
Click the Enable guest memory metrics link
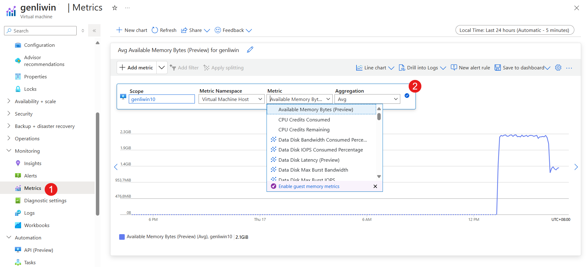(309, 186)
